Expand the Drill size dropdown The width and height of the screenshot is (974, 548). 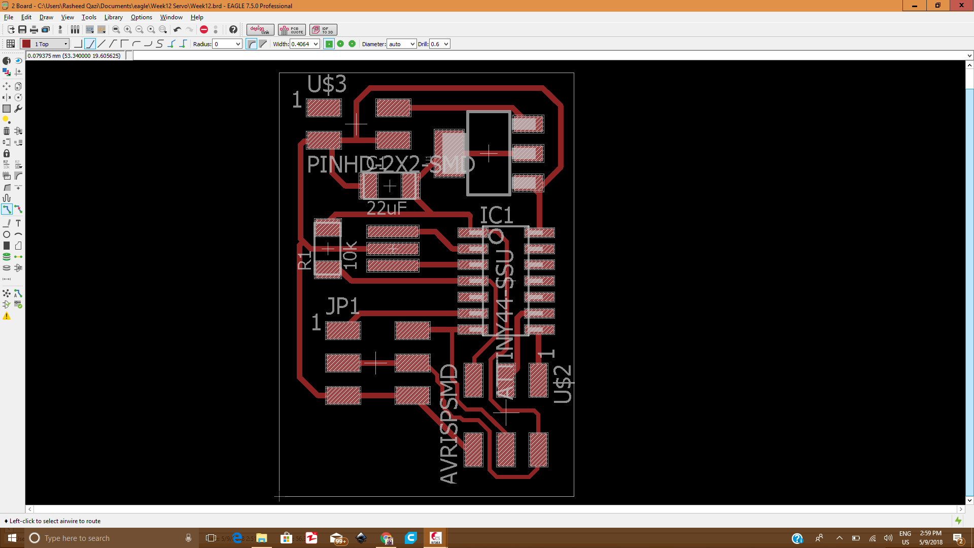click(x=446, y=44)
